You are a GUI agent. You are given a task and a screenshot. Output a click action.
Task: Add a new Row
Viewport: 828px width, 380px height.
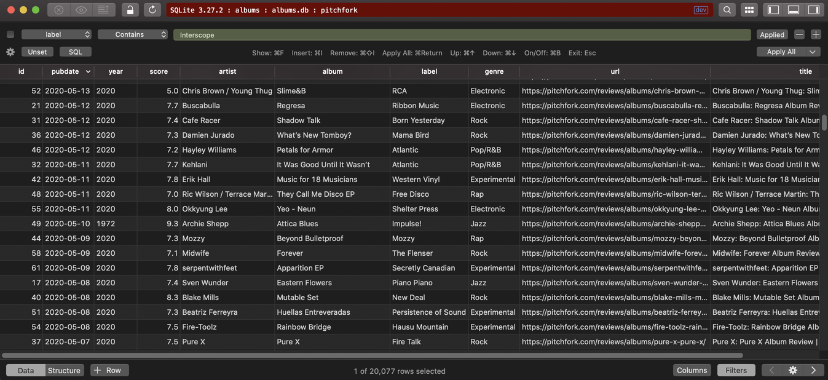pyautogui.click(x=109, y=370)
